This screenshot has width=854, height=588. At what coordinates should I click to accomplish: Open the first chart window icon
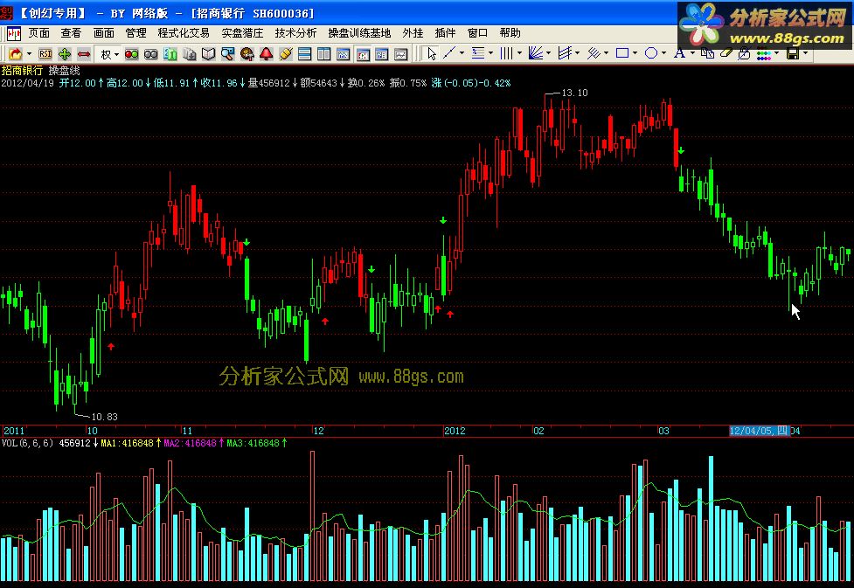pos(344,54)
